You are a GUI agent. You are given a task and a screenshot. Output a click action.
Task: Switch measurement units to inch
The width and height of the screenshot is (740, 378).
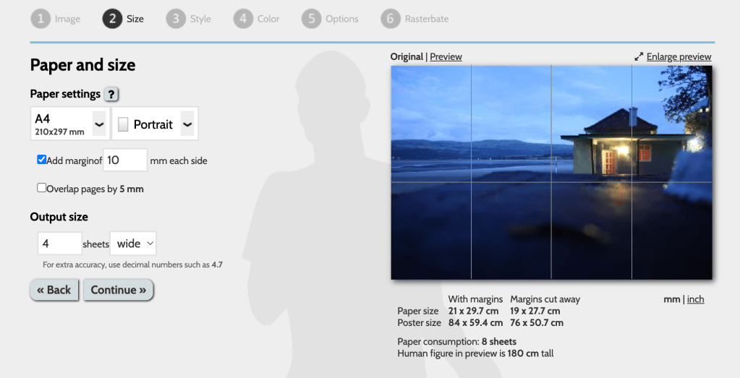(695, 299)
